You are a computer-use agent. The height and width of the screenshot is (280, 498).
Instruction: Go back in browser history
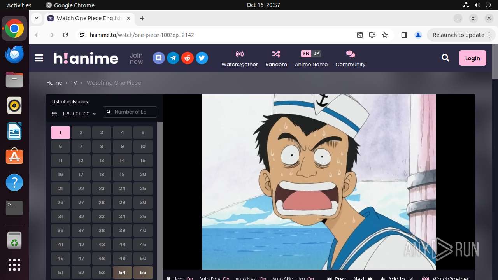[37, 35]
